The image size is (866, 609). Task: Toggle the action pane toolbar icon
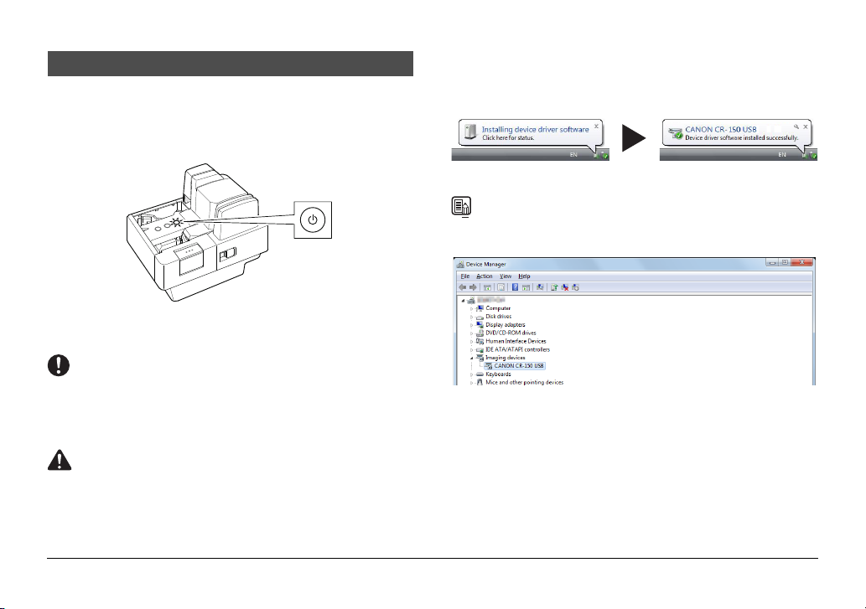pyautogui.click(x=526, y=287)
